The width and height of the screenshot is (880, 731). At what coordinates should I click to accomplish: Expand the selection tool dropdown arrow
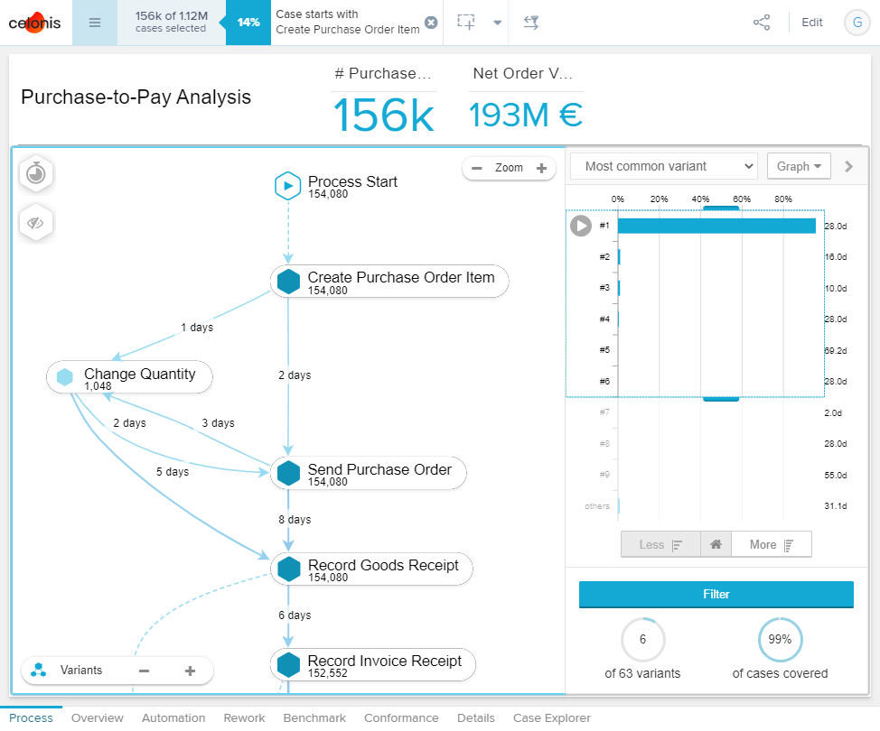[498, 23]
